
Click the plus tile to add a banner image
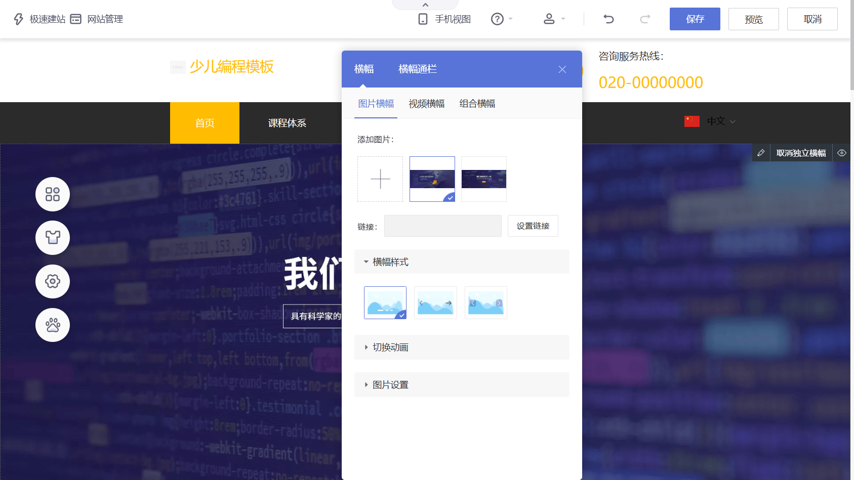[380, 179]
